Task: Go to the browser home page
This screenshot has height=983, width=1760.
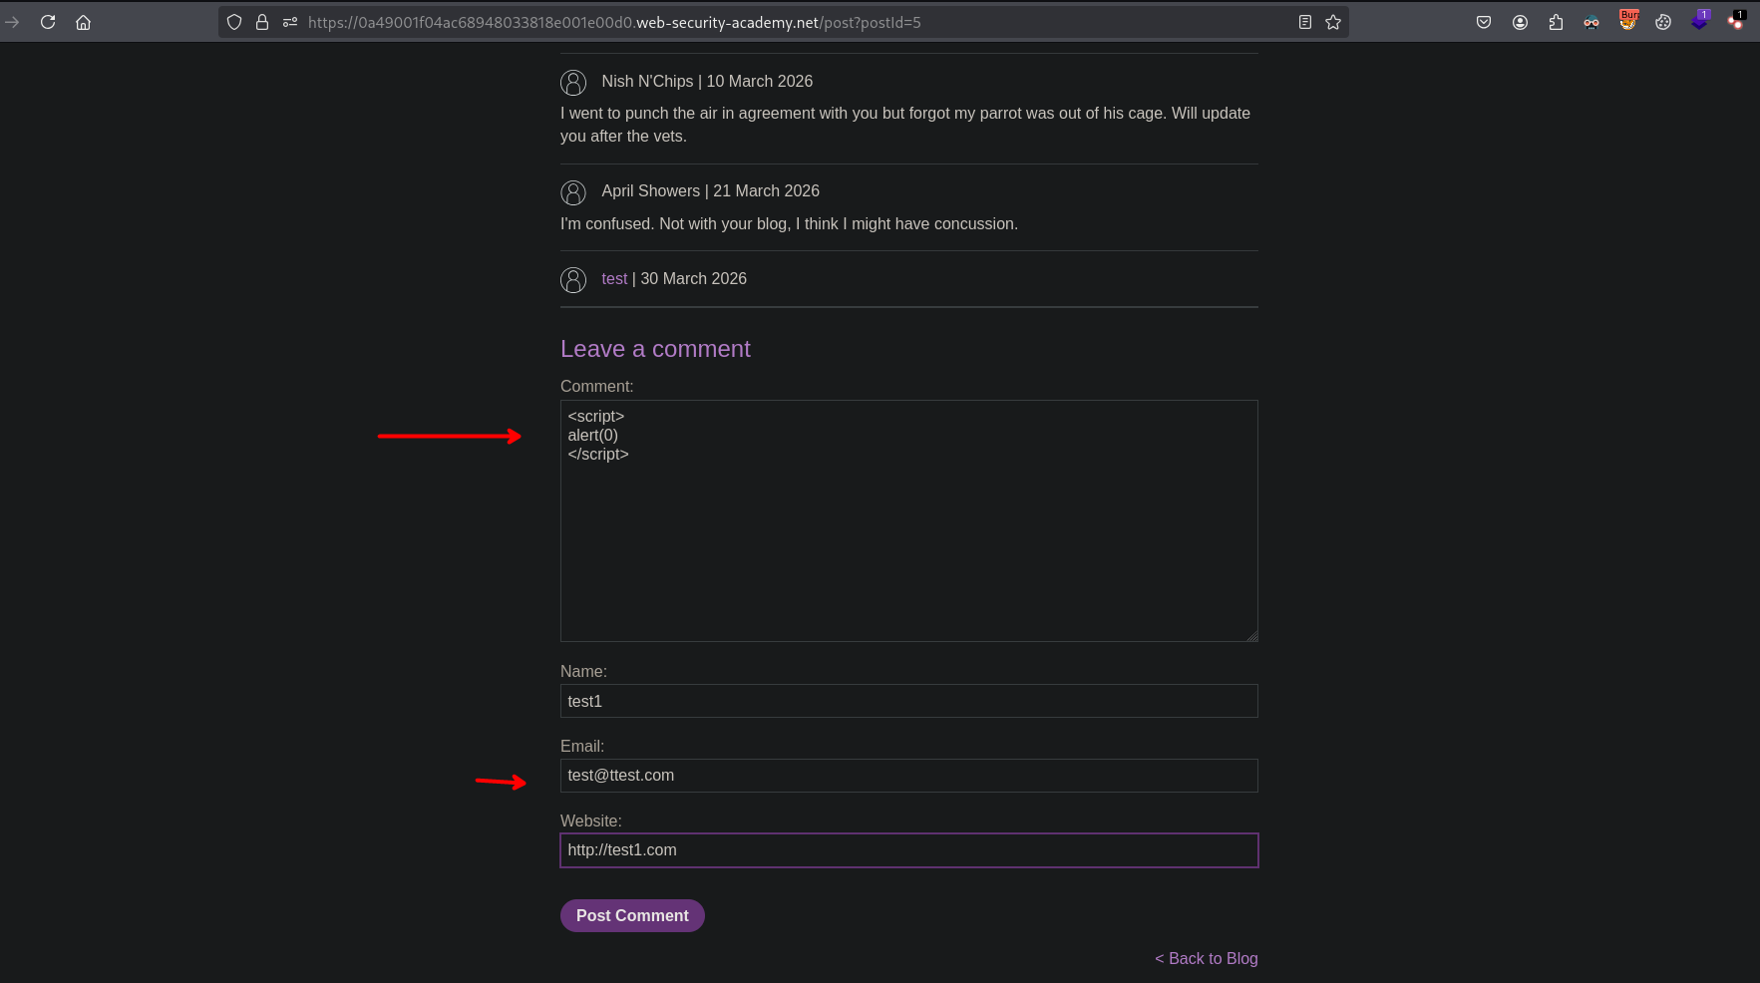Action: click(x=84, y=22)
